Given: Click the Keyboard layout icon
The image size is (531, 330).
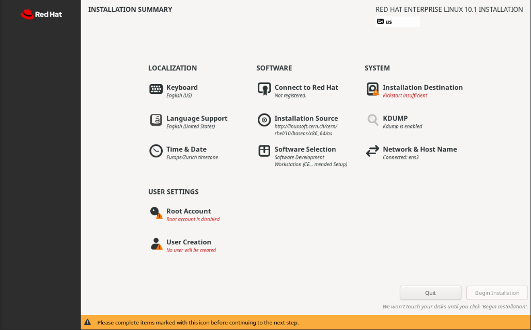Looking at the screenshot, I should 156,89.
